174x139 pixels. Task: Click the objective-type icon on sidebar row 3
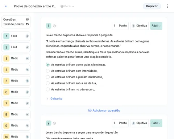click(x=27, y=58)
